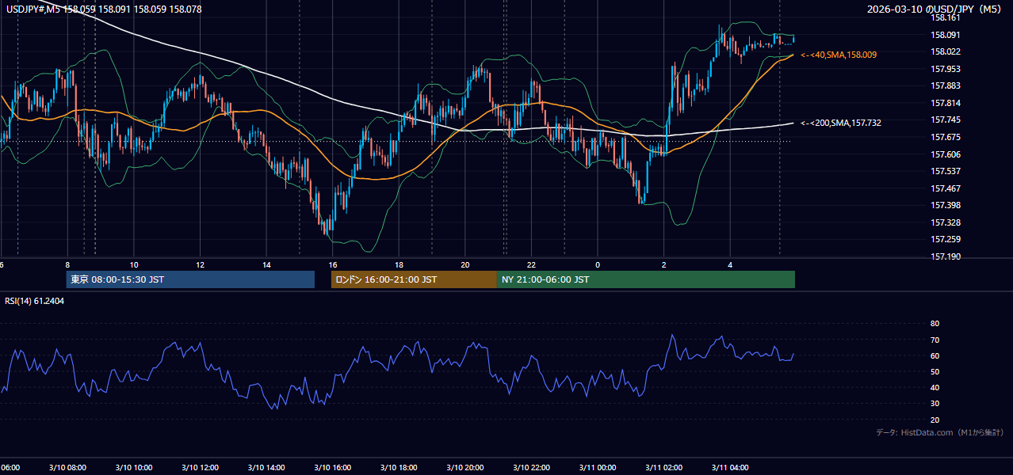
Task: Click the RSI scale value 20
Action: pyautogui.click(x=935, y=420)
